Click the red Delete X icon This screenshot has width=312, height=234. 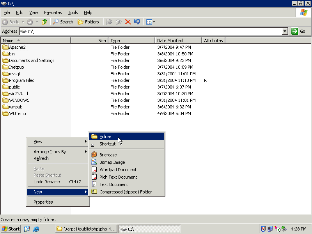128,22
